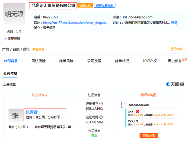This screenshot has width=191, height=141.
Task: Click 他有 1 家公司，分布如下 text
Action: (x=43, y=117)
